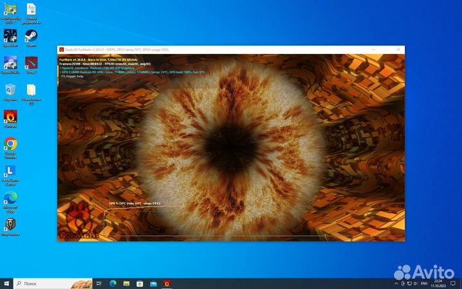Open the Google Chrome desktop shortcut
The width and height of the screenshot is (462, 289).
coord(10,144)
